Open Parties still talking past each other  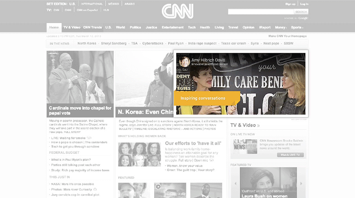click(x=76, y=165)
